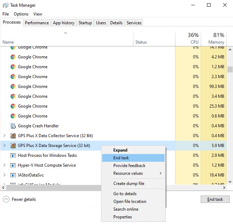
Task: Choose Go to details
Action: [133, 194]
